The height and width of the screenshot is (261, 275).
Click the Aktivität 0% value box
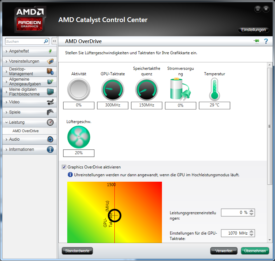pos(79,105)
